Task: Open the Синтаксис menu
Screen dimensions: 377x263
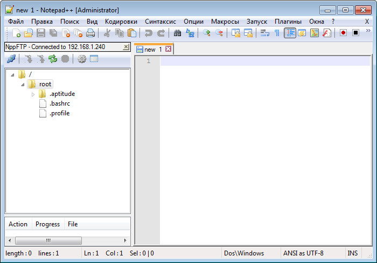Action: click(160, 22)
